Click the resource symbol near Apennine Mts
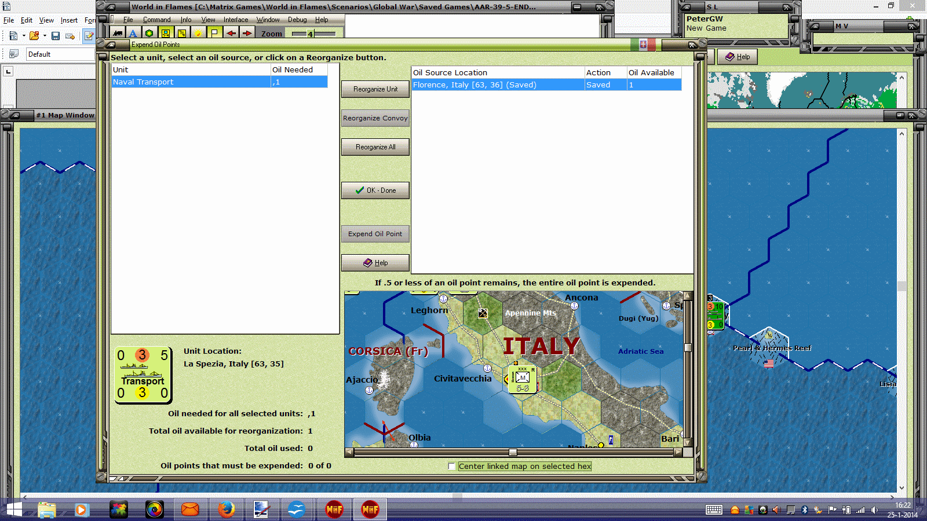 coord(482,313)
